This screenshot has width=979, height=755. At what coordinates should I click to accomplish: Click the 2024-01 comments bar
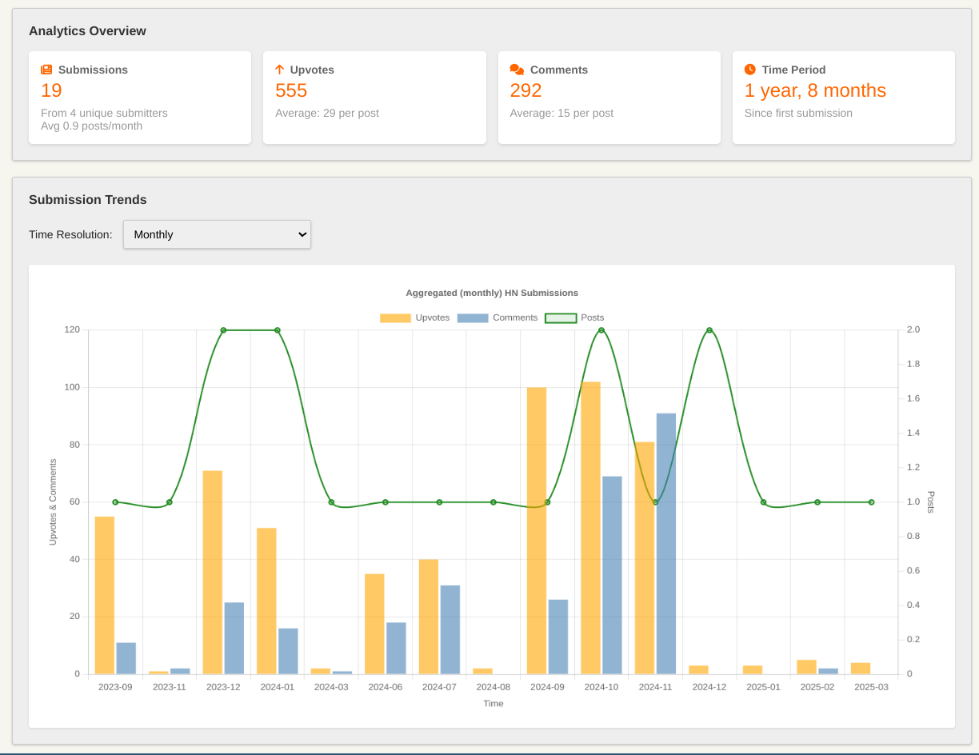[288, 651]
